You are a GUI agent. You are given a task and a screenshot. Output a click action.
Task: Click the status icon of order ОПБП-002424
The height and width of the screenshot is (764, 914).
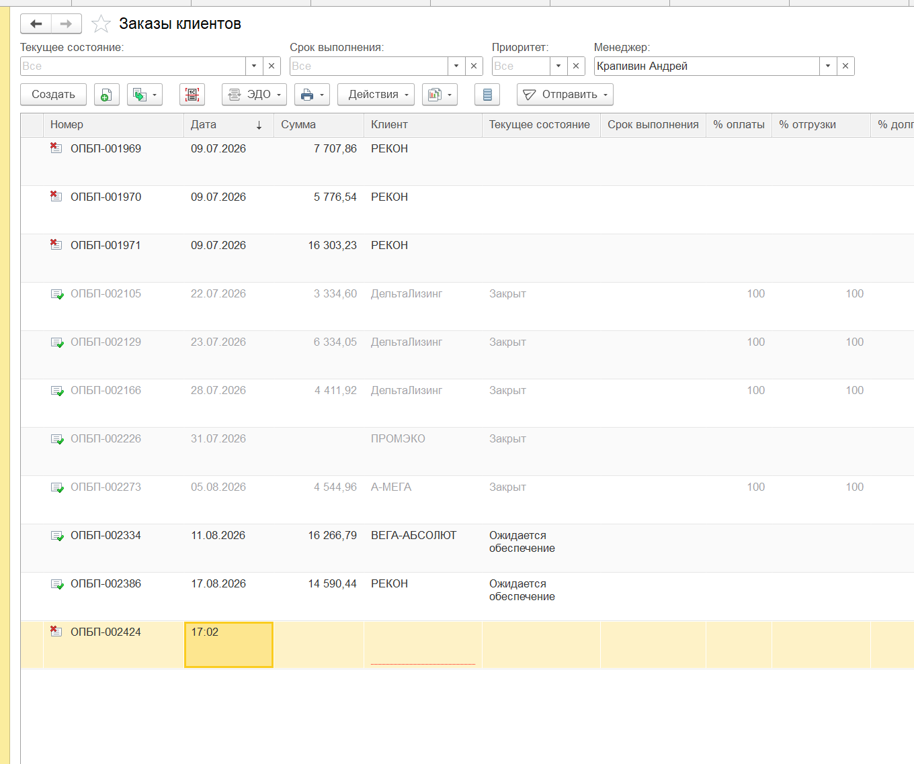(56, 631)
